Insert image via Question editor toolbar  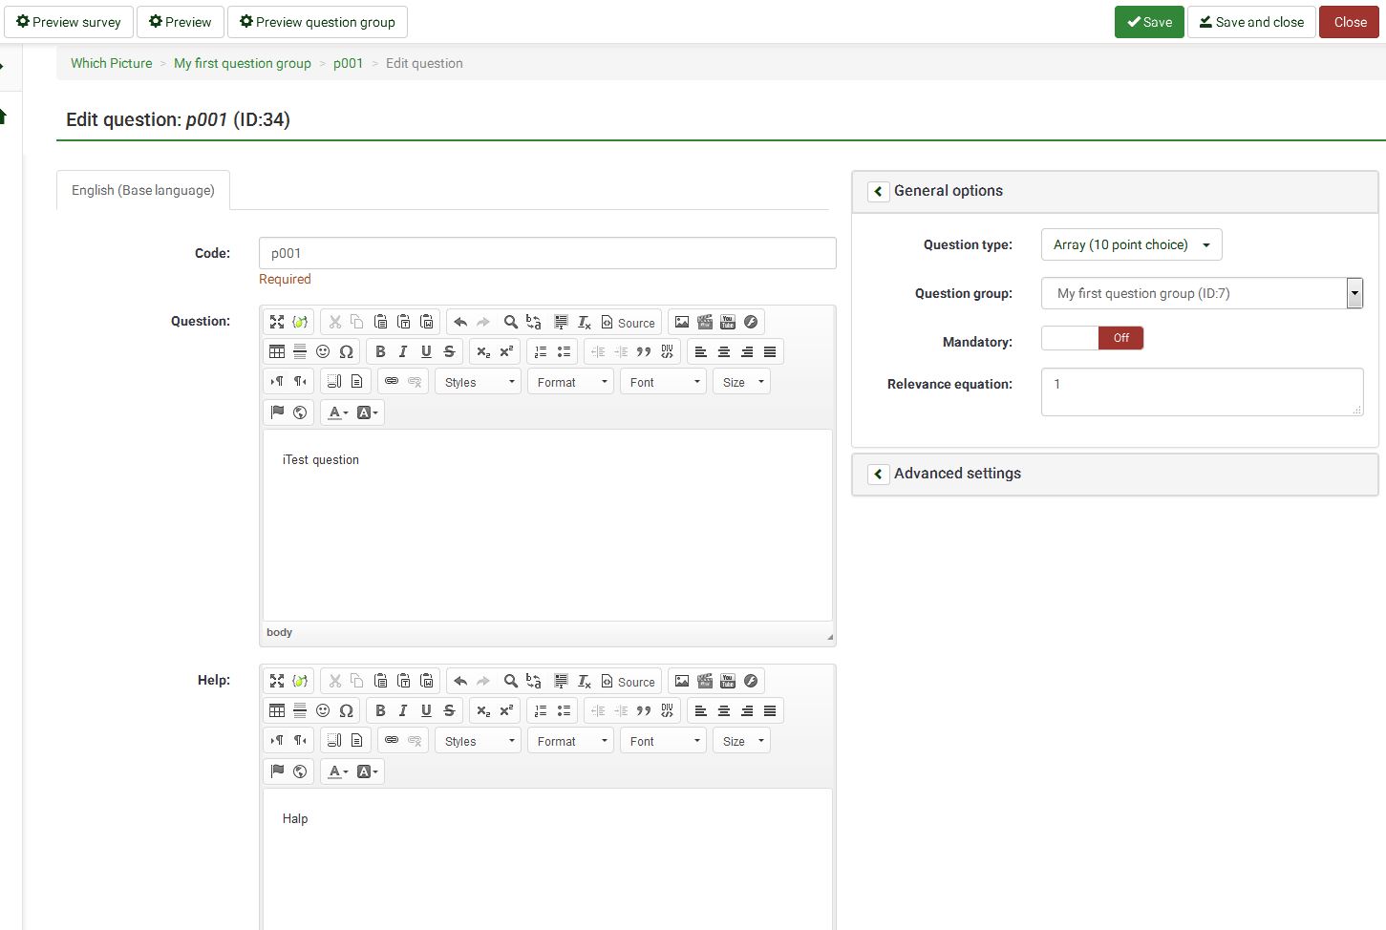point(682,322)
